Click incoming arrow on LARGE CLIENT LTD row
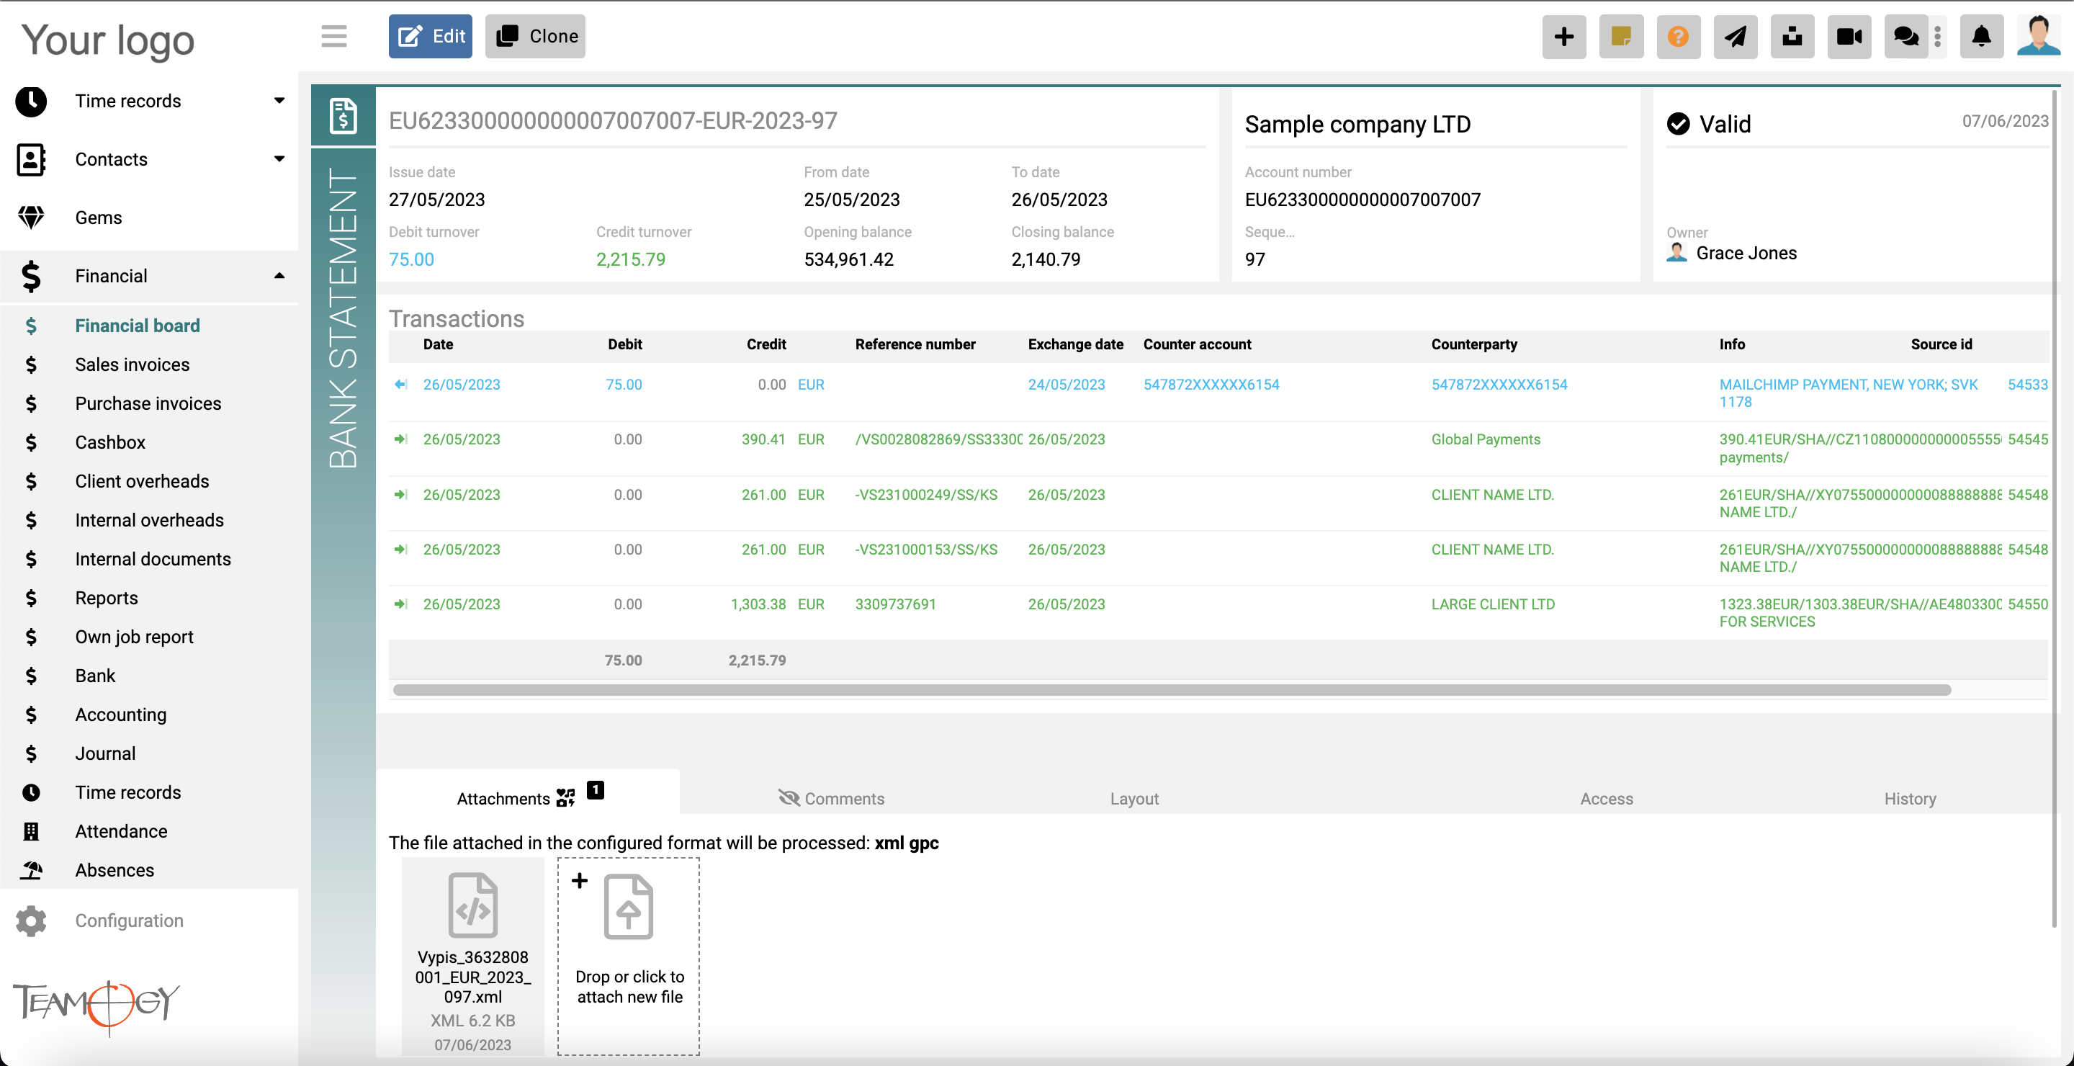The width and height of the screenshot is (2074, 1066). (x=400, y=604)
